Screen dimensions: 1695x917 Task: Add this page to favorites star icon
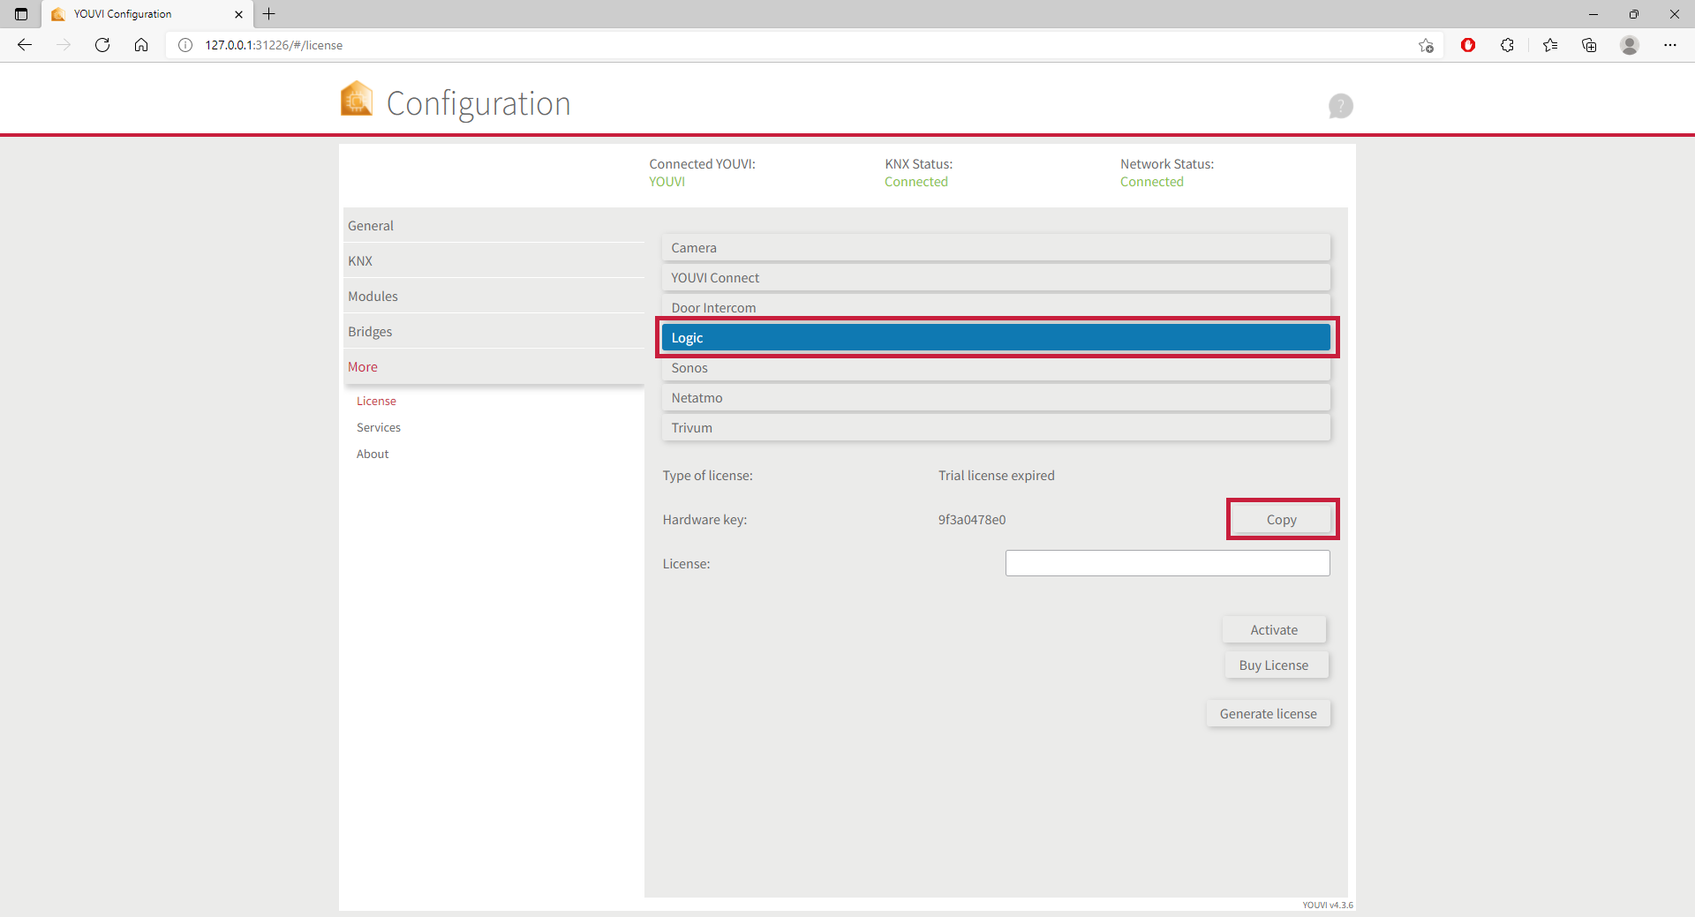click(1426, 45)
